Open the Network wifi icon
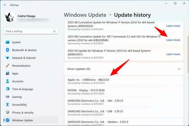Viewport: 189px width, 126px height. (x=8, y=58)
